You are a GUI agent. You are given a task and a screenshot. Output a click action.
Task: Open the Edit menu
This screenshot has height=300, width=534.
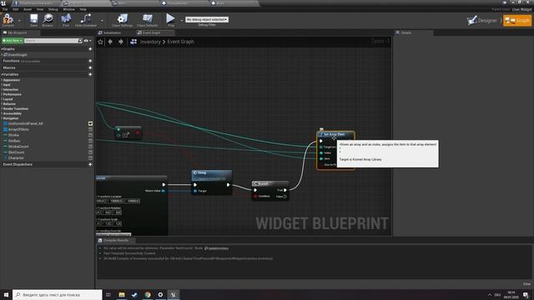[16, 9]
